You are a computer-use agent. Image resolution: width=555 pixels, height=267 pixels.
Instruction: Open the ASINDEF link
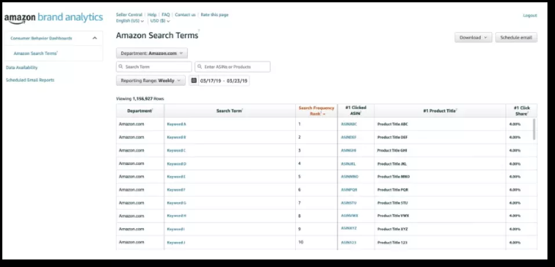click(349, 137)
